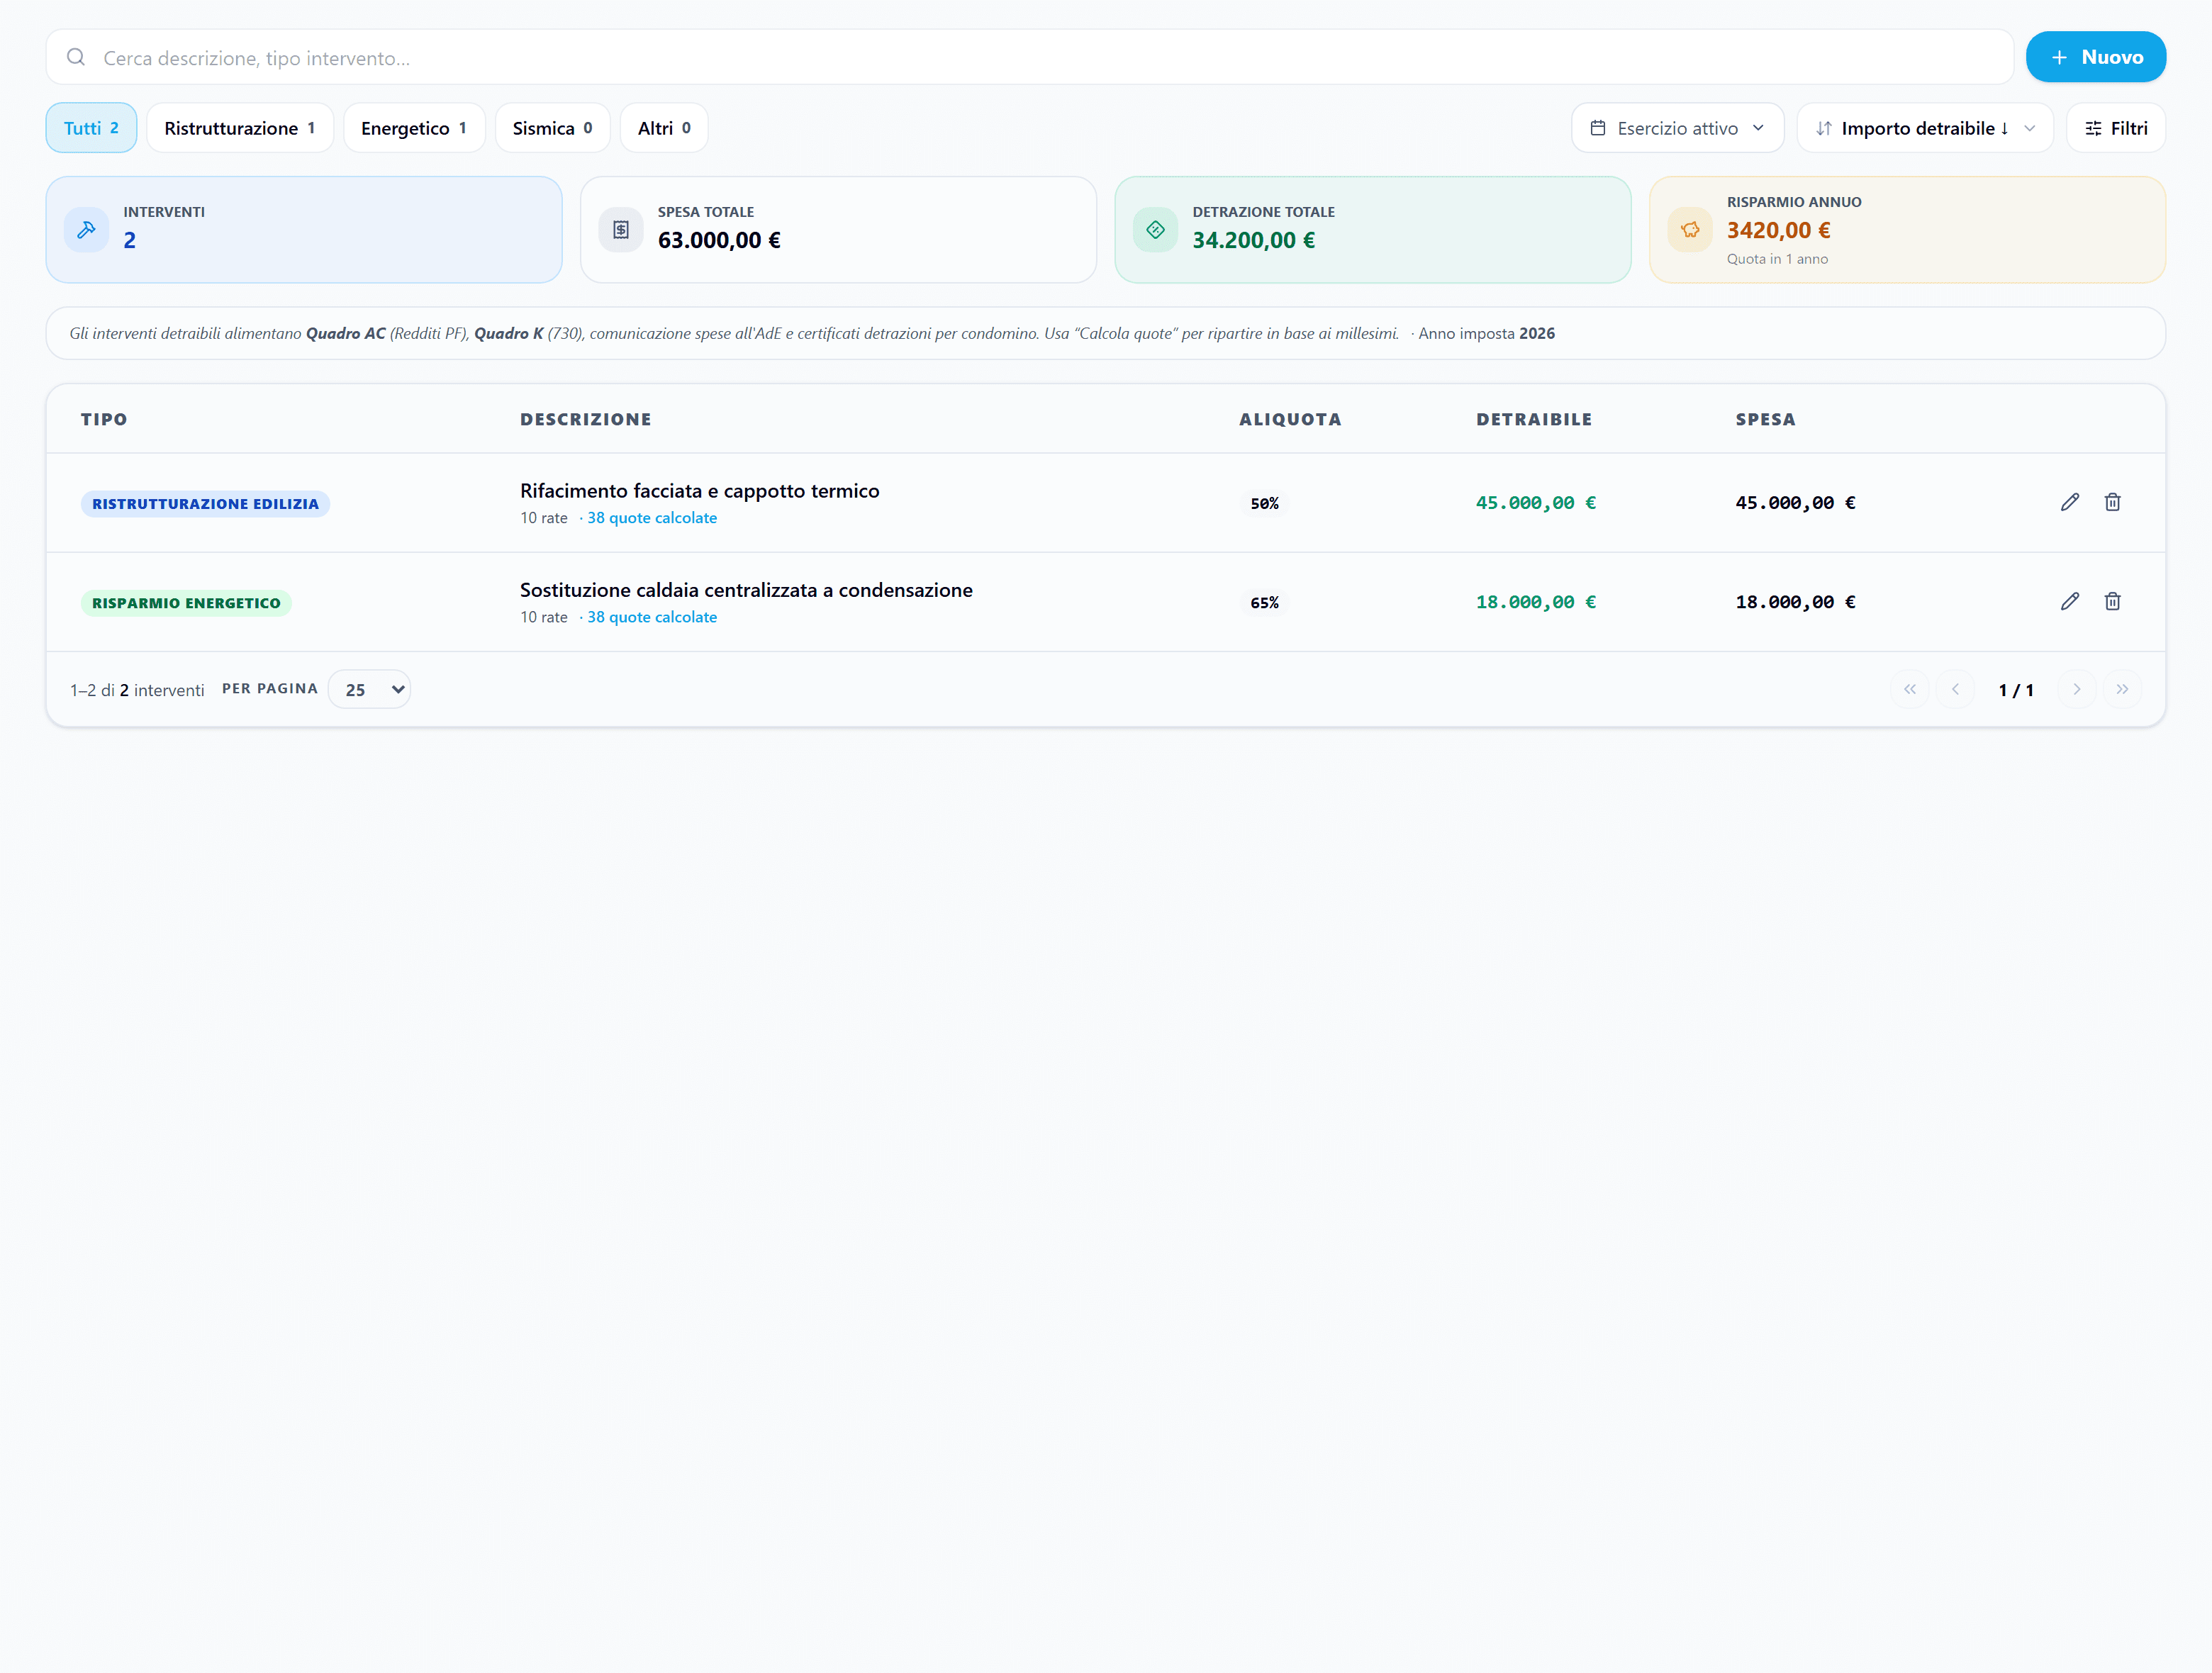Viewport: 2212px width, 1673px height.
Task: Edit the Sostituzione caldaia intervention with the pencil icon
Action: pyautogui.click(x=2069, y=601)
